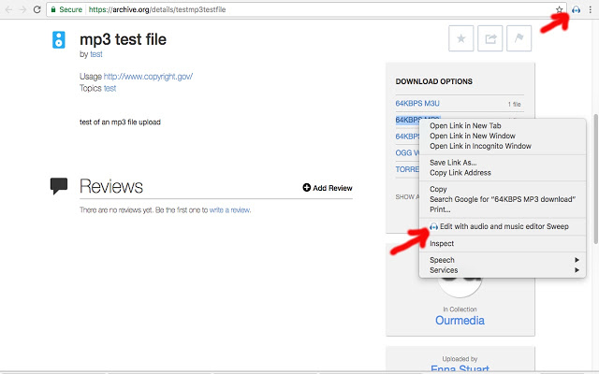
Task: Click the Add Review plus icon
Action: coord(306,187)
